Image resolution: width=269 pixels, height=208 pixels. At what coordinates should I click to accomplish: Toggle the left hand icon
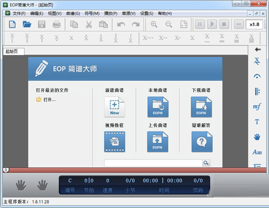click(21, 185)
